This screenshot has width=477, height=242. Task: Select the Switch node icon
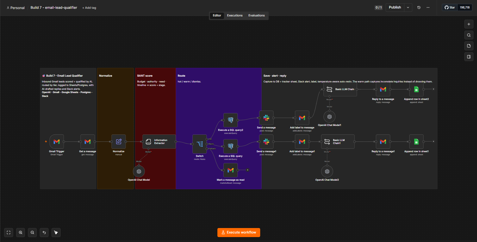point(200,144)
